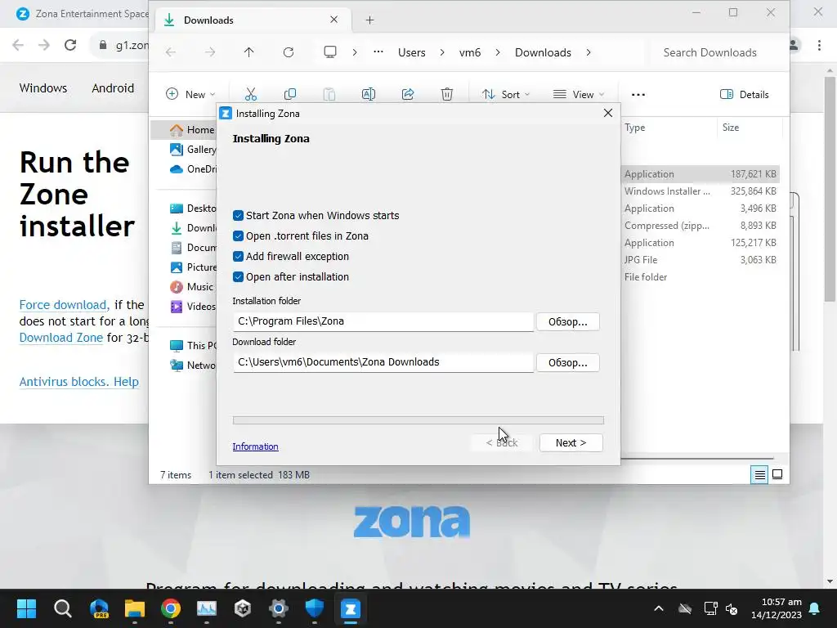Screen dimensions: 837x628
Task: Open Google Chrome from the taskbar
Action: [171, 608]
